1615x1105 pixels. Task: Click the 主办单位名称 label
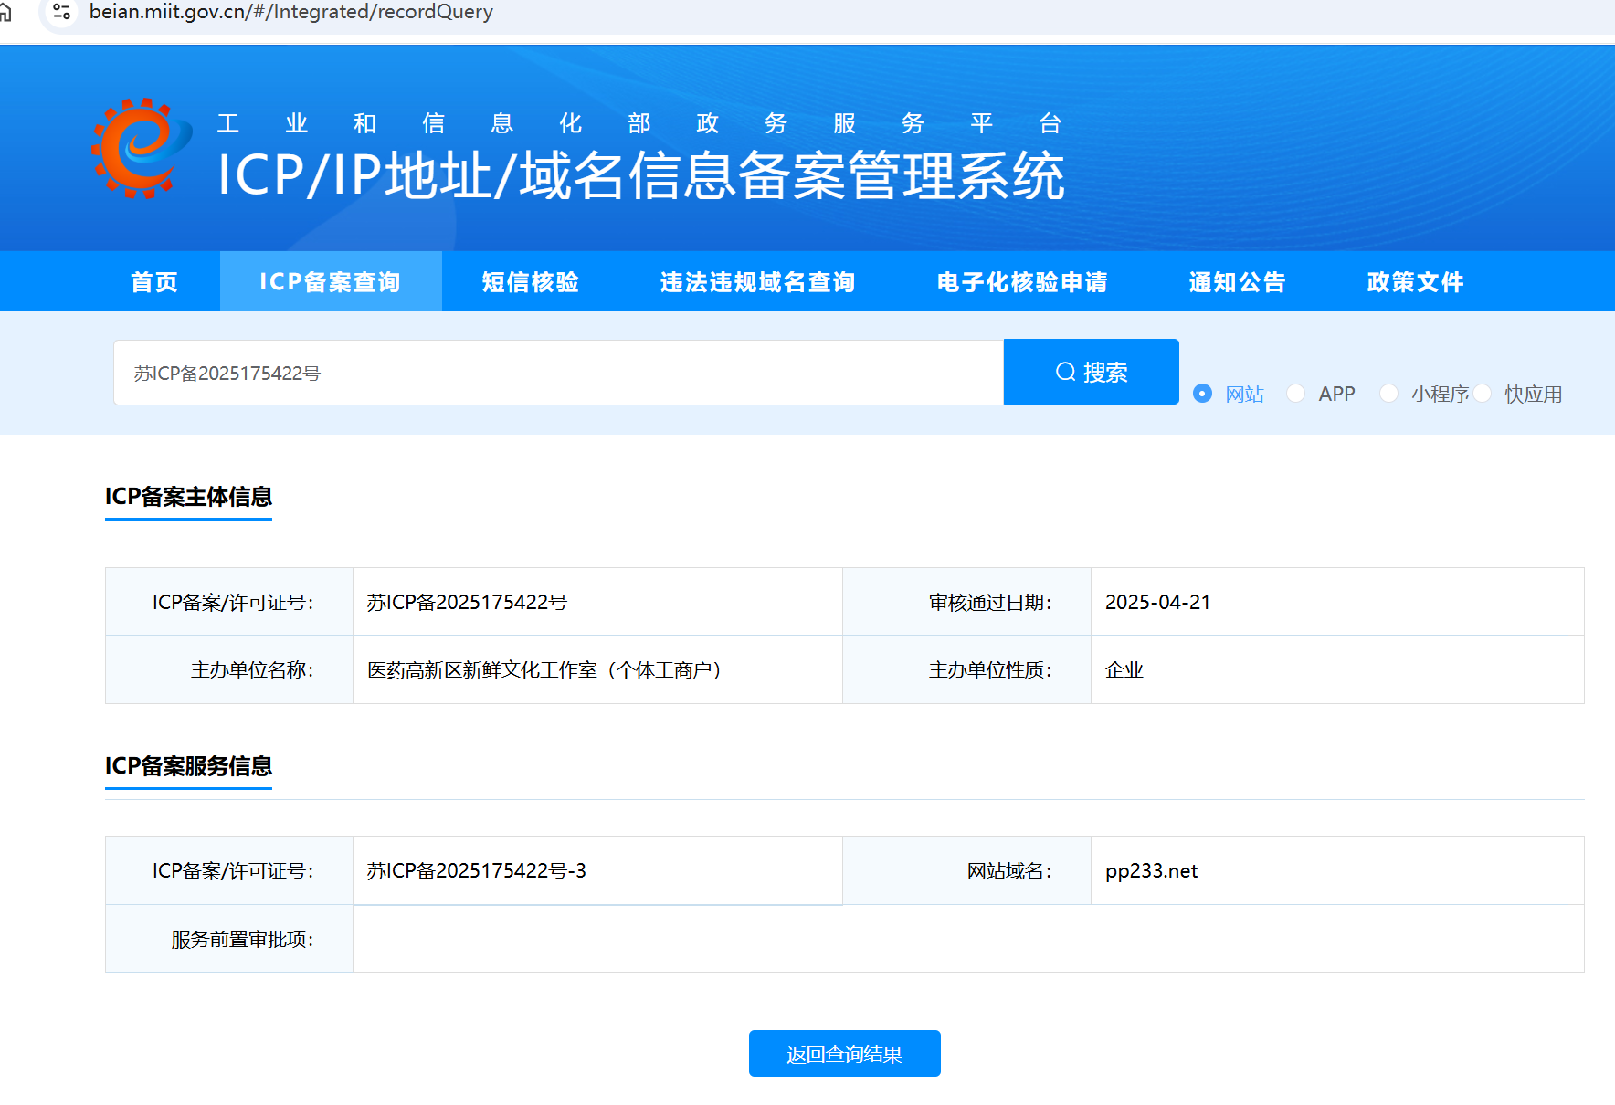(x=252, y=669)
